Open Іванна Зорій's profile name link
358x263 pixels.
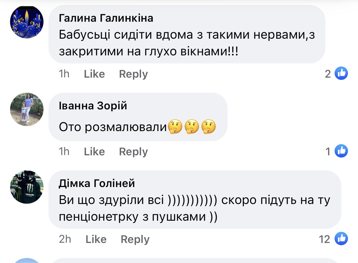93,106
